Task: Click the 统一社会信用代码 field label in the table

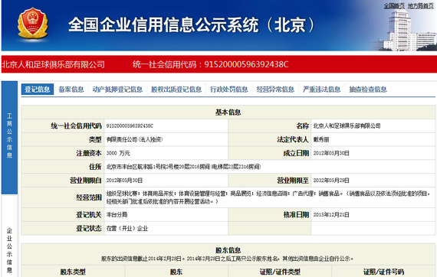Action: (76, 126)
